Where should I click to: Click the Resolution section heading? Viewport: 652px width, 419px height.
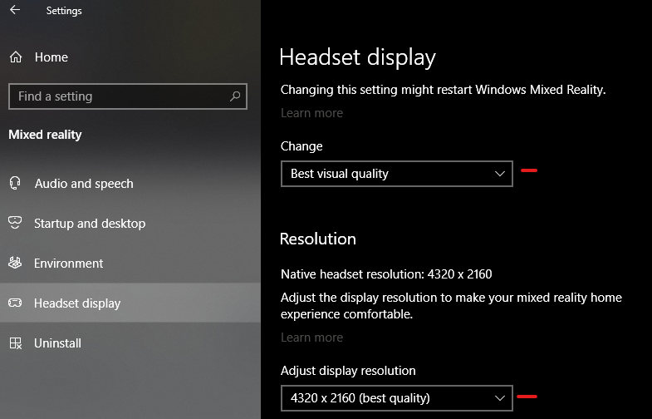coord(318,239)
